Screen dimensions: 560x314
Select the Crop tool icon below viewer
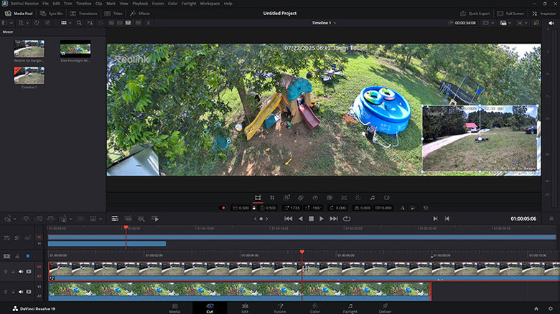click(272, 197)
